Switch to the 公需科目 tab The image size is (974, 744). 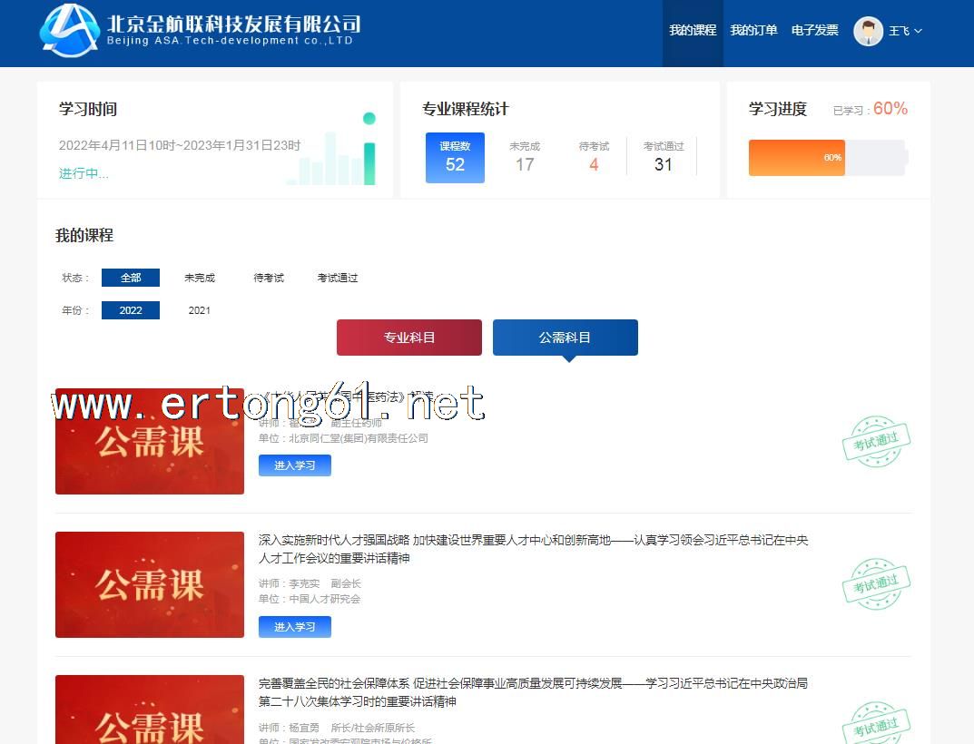565,338
